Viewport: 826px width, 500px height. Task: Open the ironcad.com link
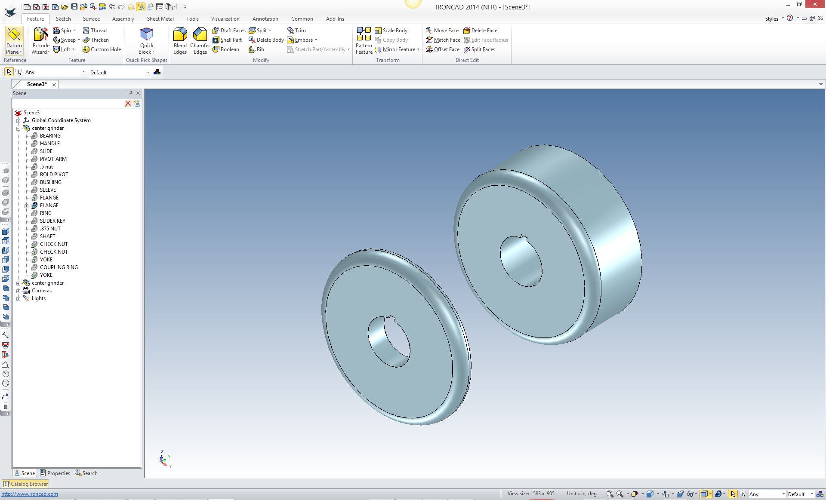point(30,494)
